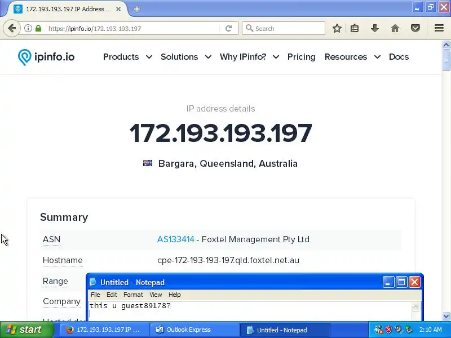Click the Company label in Summary

tap(61, 301)
